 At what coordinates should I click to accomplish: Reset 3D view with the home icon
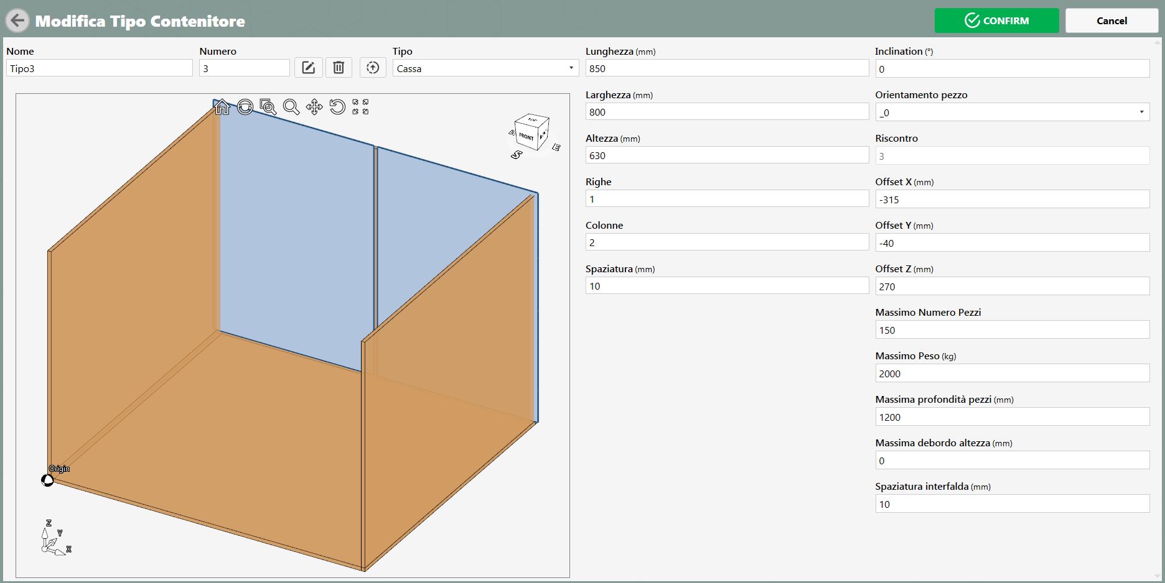tap(222, 107)
